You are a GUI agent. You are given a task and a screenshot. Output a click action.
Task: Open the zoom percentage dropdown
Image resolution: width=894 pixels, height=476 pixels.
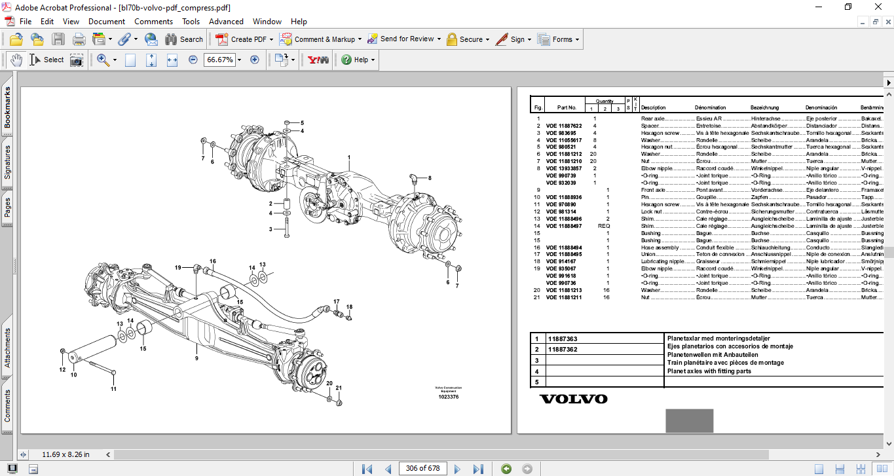[239, 60]
